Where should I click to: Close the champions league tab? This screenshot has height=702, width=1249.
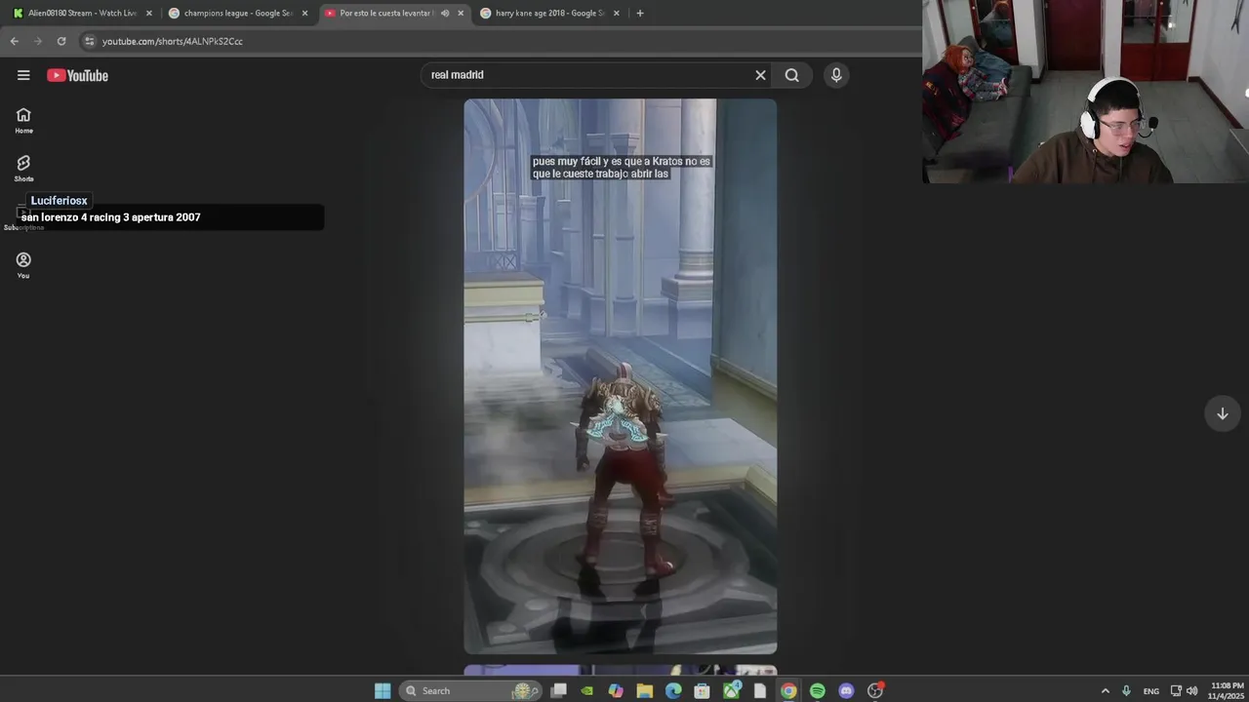[304, 13]
